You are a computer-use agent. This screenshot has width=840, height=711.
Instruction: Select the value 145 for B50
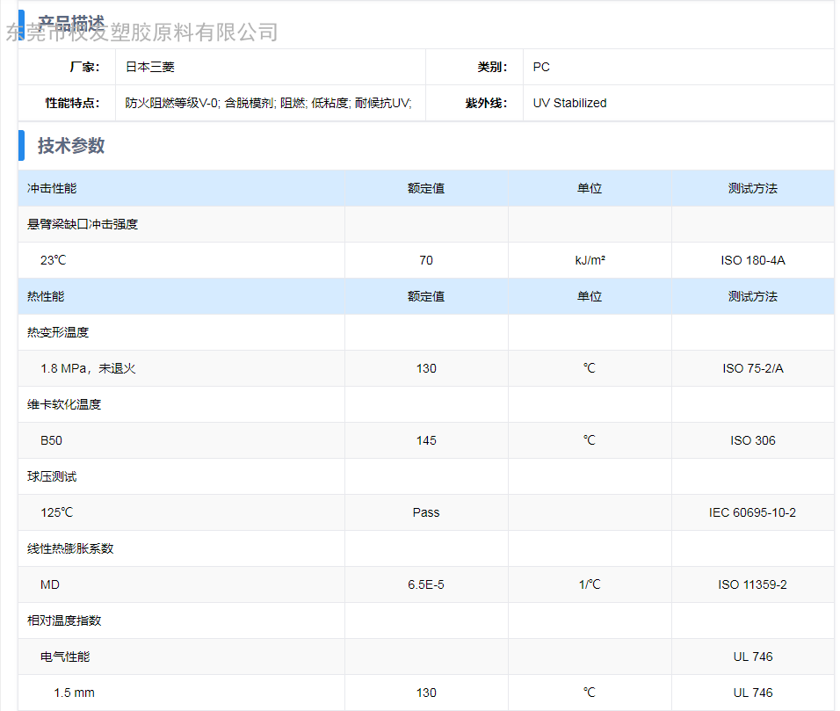pos(426,440)
